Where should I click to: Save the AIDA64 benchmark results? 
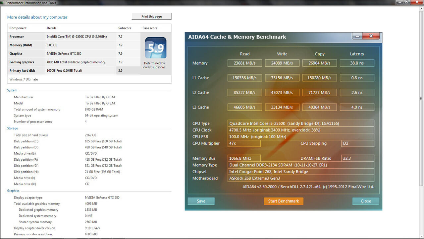[x=201, y=201]
